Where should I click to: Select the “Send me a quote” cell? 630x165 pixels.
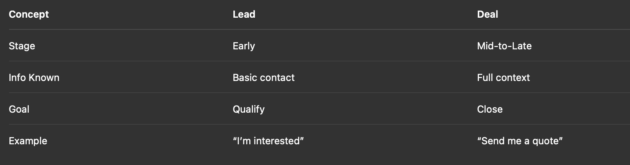(520, 141)
